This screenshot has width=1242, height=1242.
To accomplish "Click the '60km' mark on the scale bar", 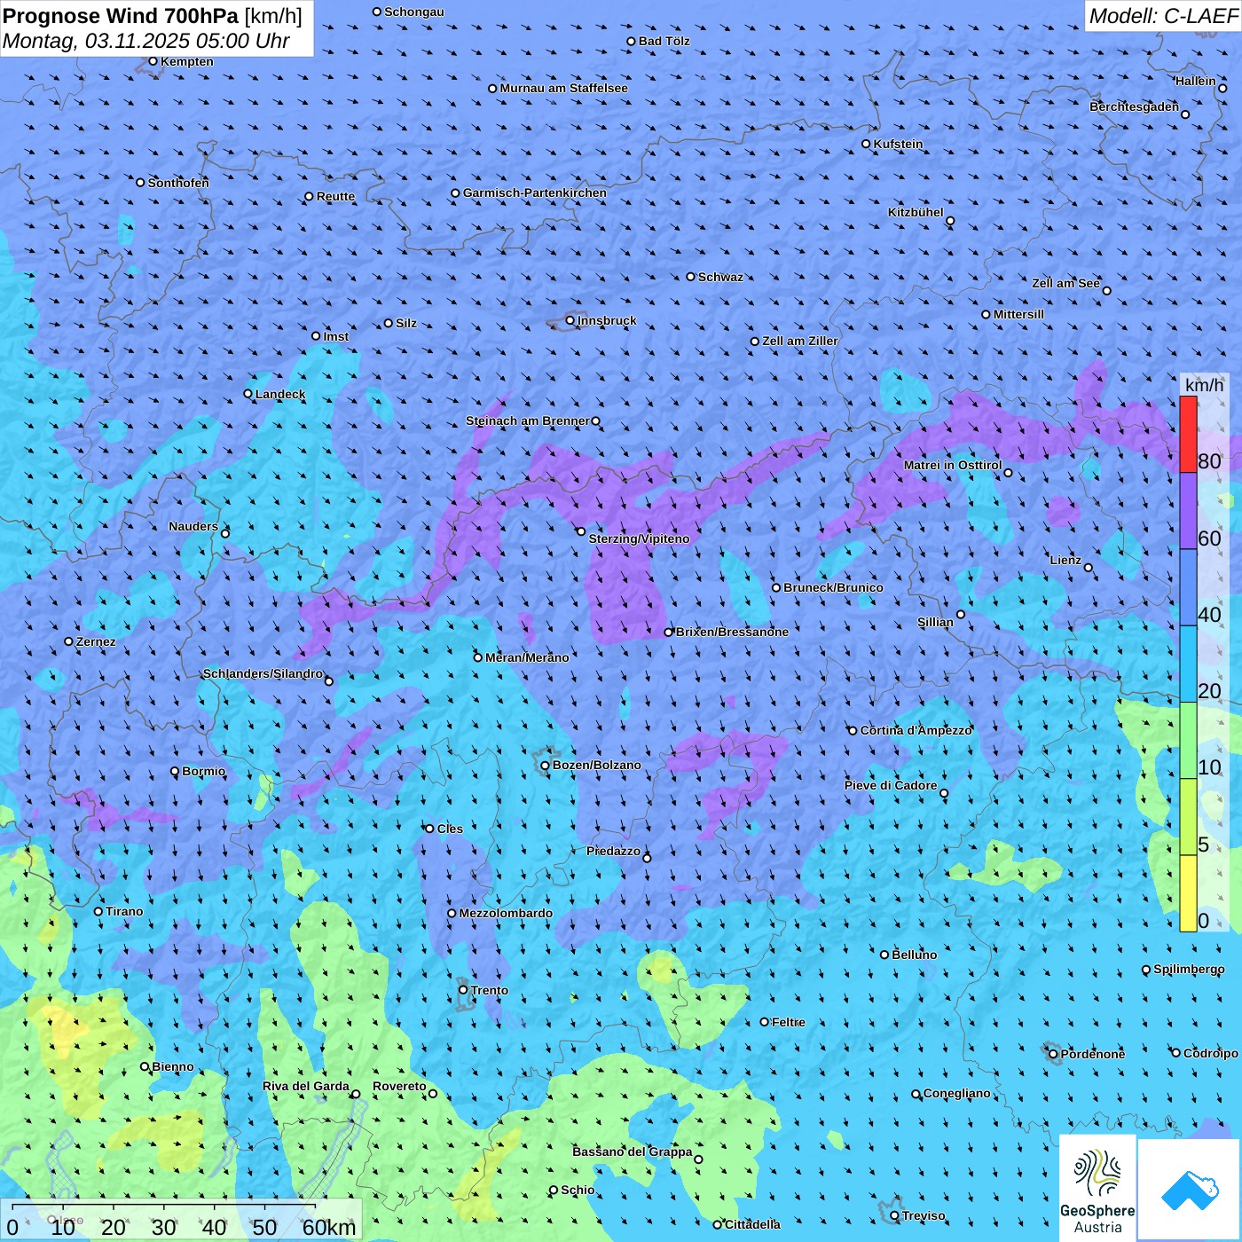I will coord(329,1227).
